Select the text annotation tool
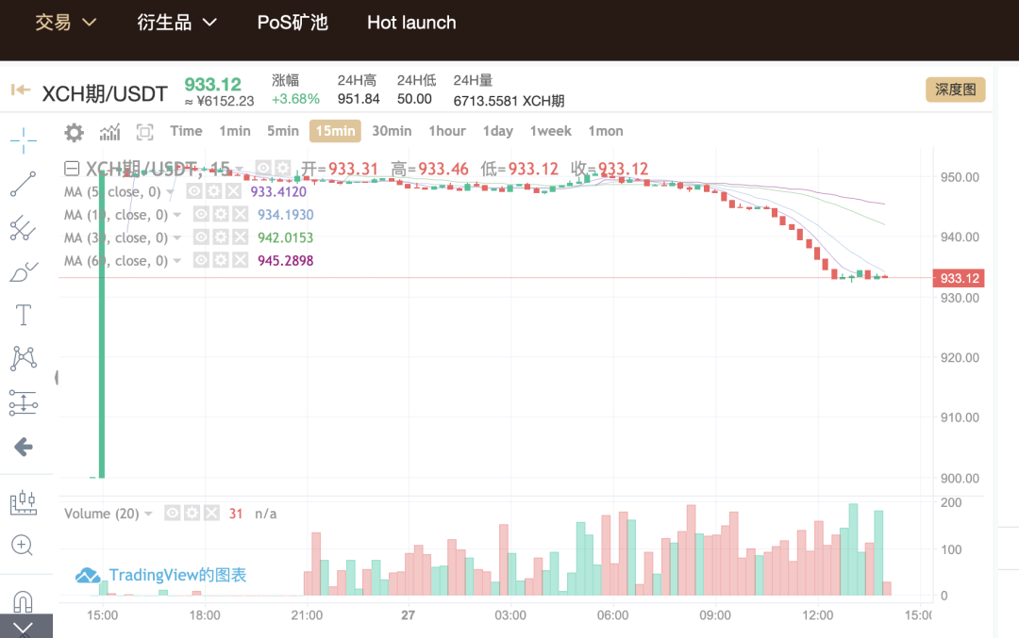 (24, 315)
